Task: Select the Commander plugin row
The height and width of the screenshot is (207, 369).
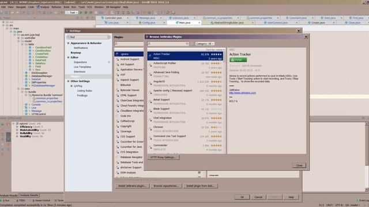Action: click(185, 147)
